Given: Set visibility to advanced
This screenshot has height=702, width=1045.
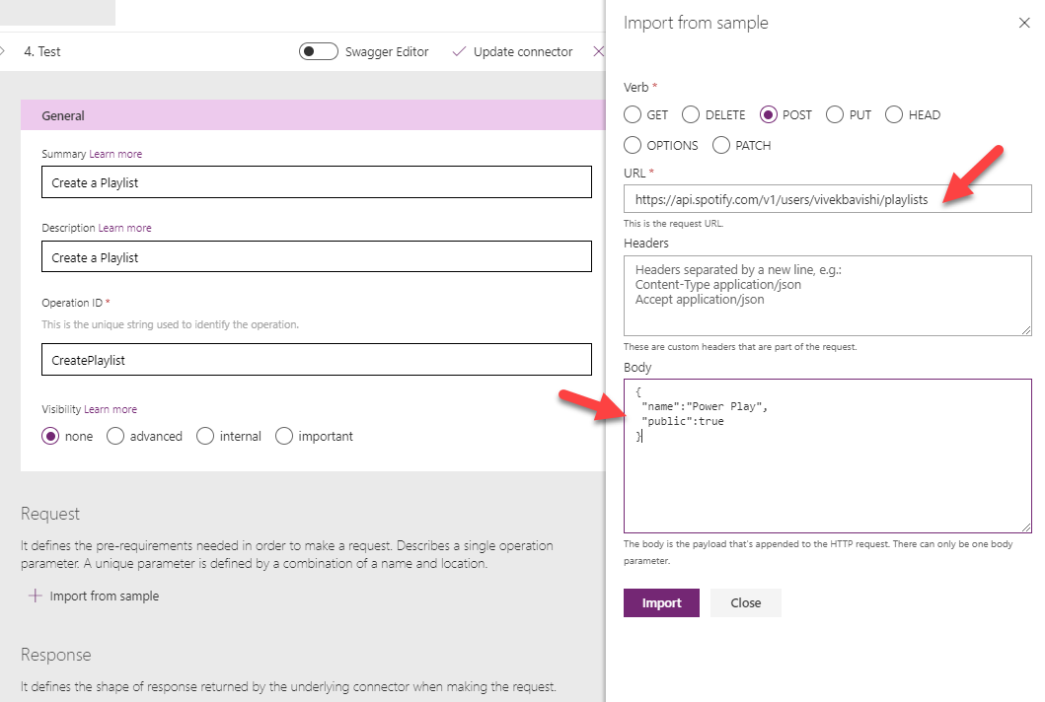Looking at the screenshot, I should pyautogui.click(x=115, y=436).
